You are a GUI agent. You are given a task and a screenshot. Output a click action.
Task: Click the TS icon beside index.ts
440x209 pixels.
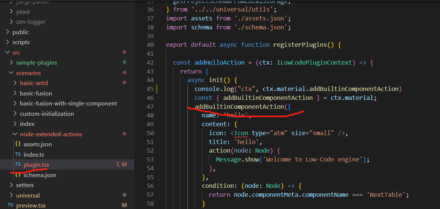[18, 154]
